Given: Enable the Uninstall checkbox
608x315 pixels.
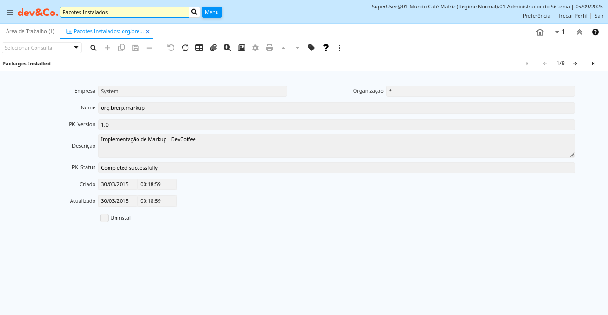Looking at the screenshot, I should point(104,218).
